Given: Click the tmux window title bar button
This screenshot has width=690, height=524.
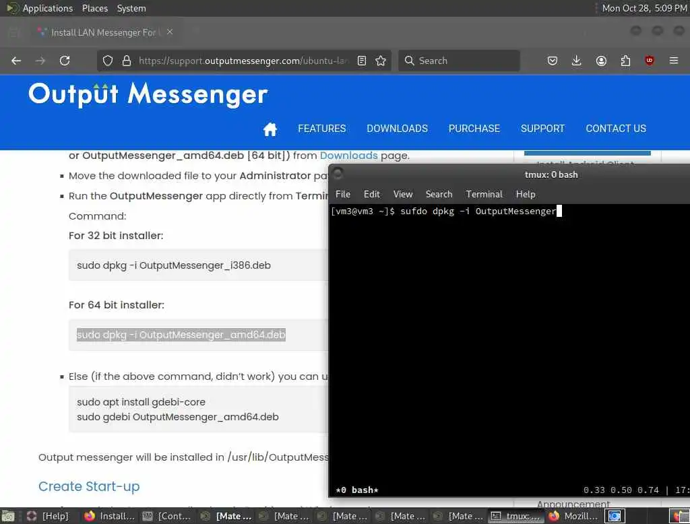Looking at the screenshot, I should pyautogui.click(x=338, y=174).
